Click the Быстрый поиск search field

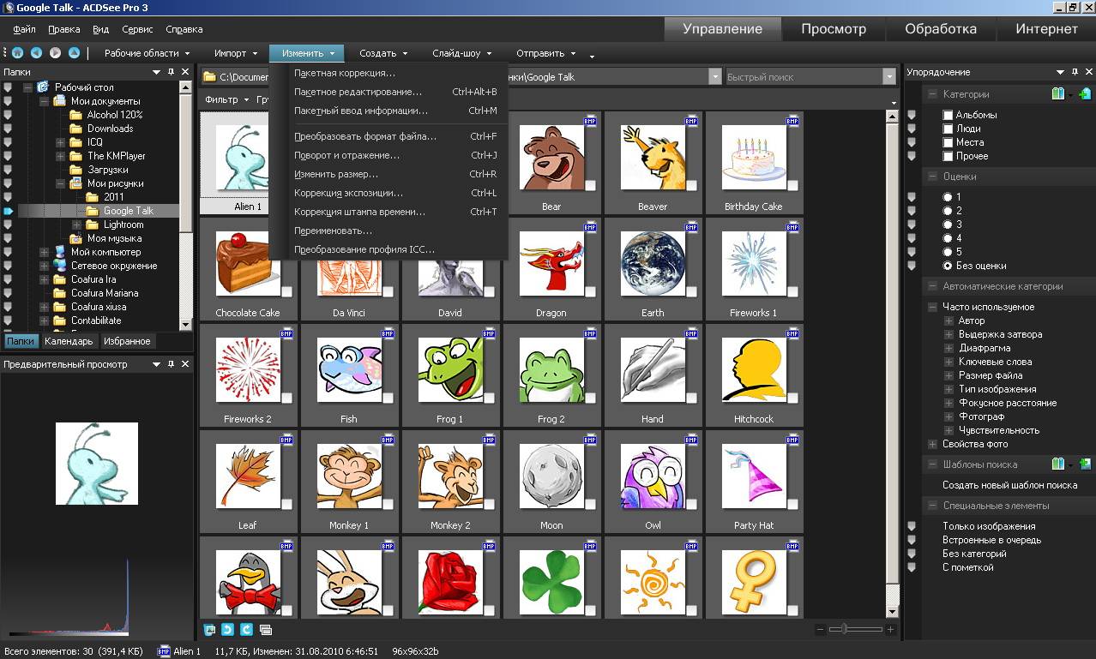tap(803, 77)
